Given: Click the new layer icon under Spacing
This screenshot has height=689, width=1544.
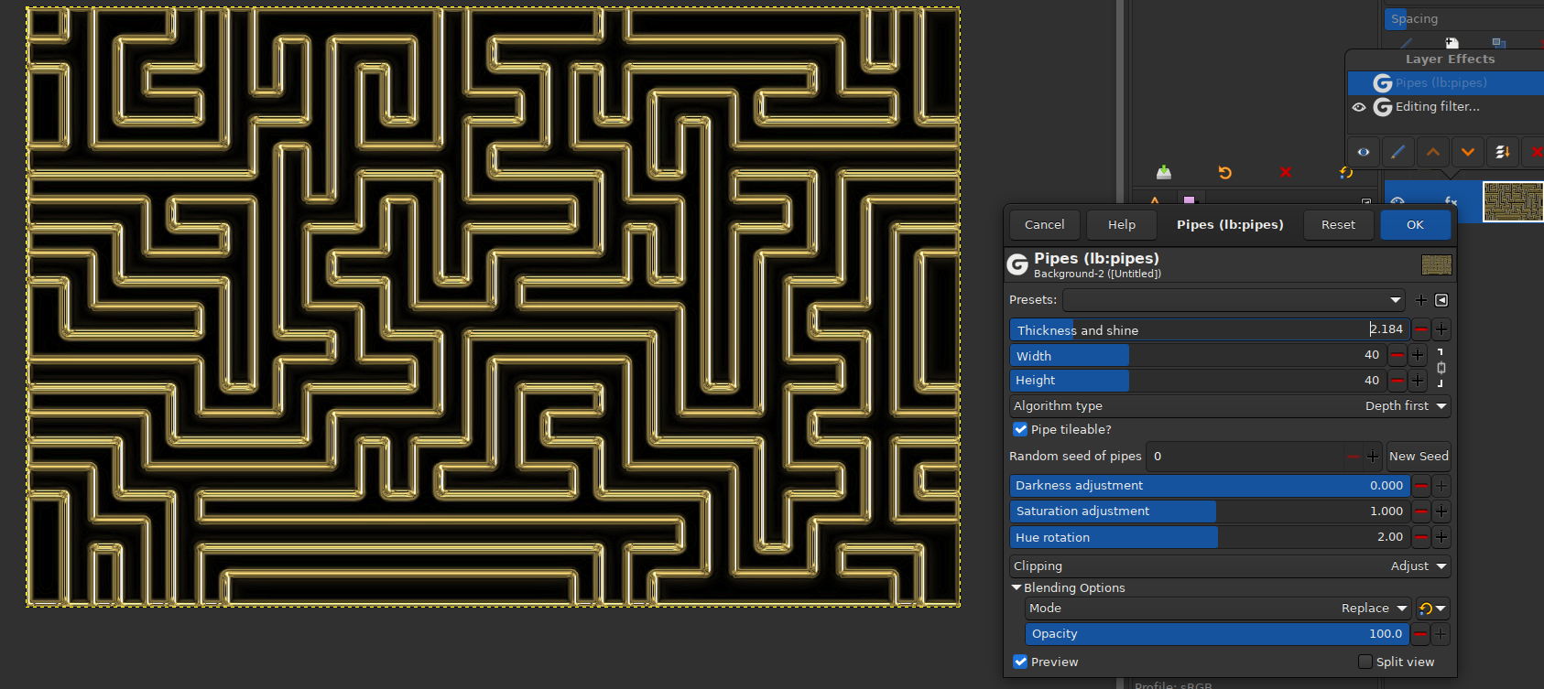Looking at the screenshot, I should point(1452,43).
